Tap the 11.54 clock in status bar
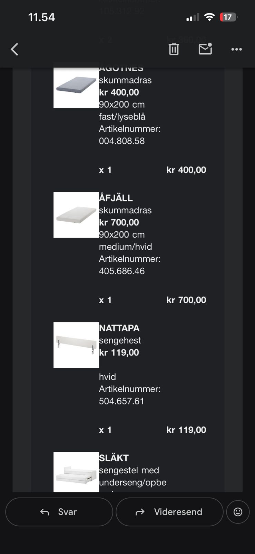Screen dimensions: 255x554 tap(41, 17)
